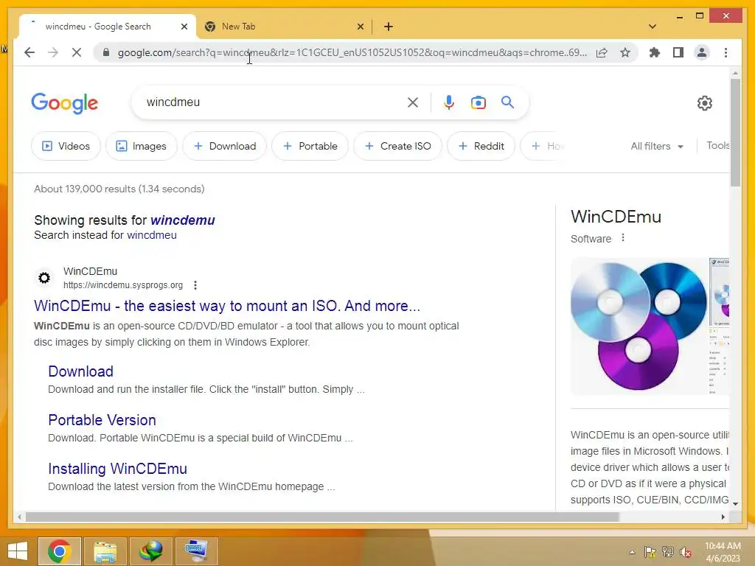Screen dimensions: 755x566
Task: Close the wincdmeu Google Search tab
Action: click(x=184, y=27)
